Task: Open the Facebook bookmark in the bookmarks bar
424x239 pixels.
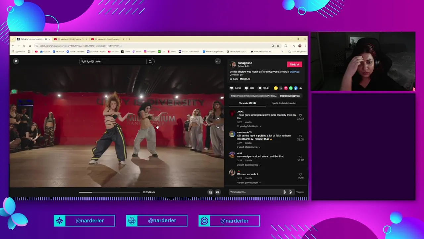Action: coord(58,51)
